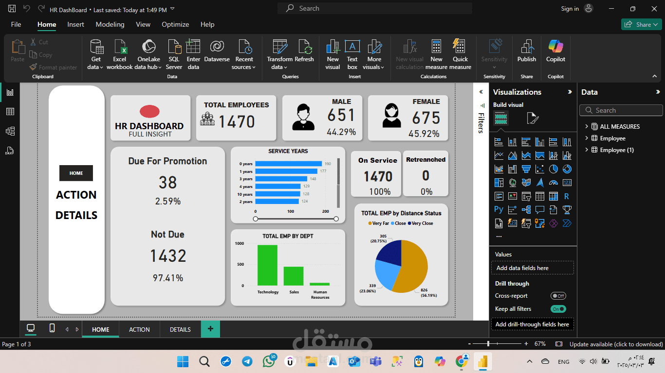Viewport: 665px width, 373px height.
Task: Select the R script visual
Action: [567, 196]
